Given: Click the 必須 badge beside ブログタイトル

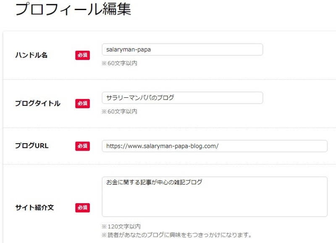Looking at the screenshot, I should [x=82, y=103].
